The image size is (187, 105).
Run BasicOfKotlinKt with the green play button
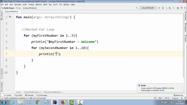(x=159, y=8)
